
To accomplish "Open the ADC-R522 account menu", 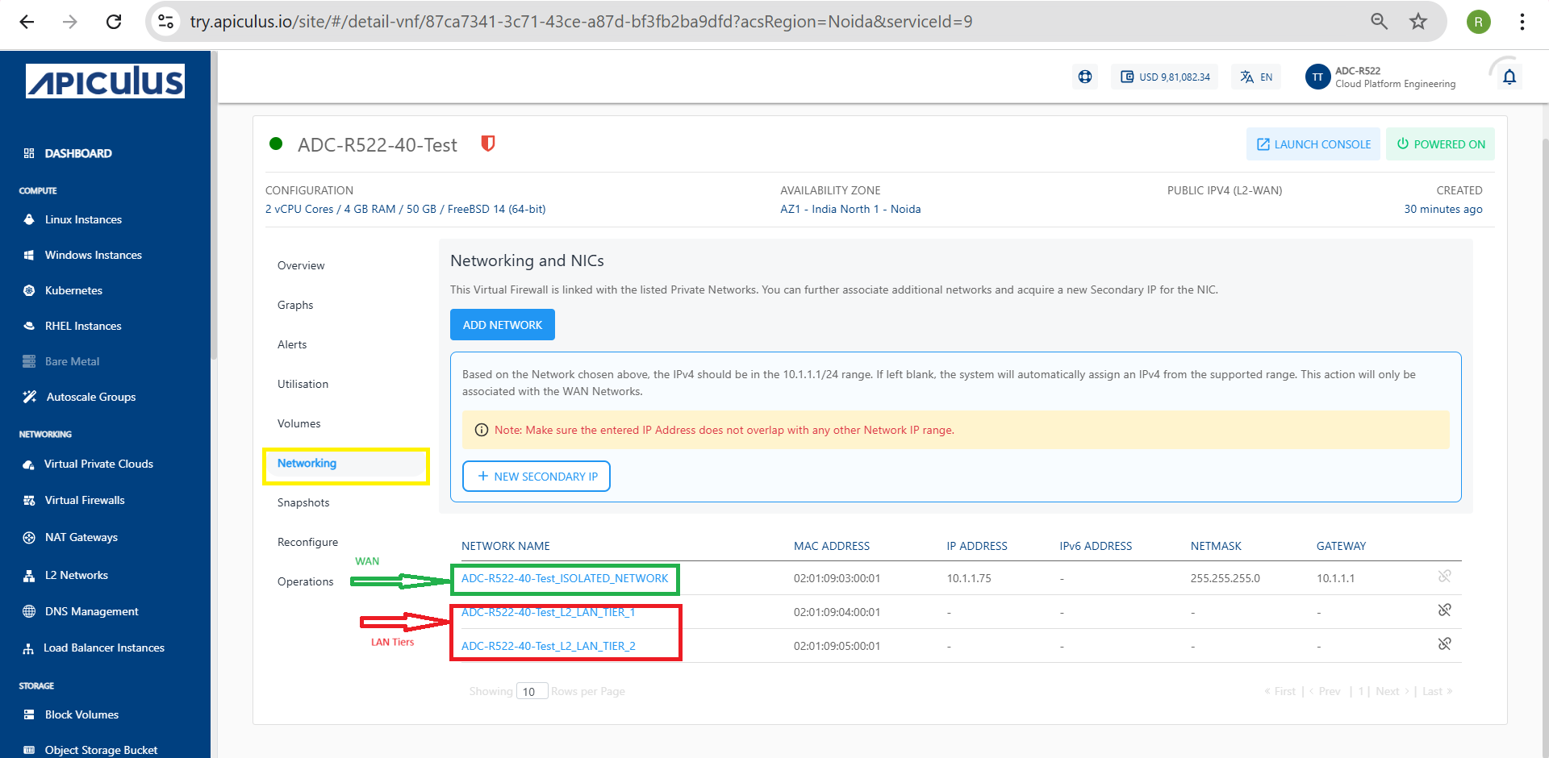I will (x=1380, y=77).
